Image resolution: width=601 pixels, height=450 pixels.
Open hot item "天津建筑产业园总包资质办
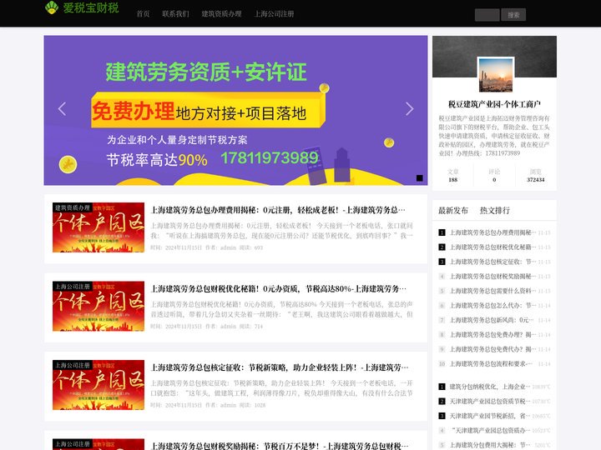click(x=490, y=431)
